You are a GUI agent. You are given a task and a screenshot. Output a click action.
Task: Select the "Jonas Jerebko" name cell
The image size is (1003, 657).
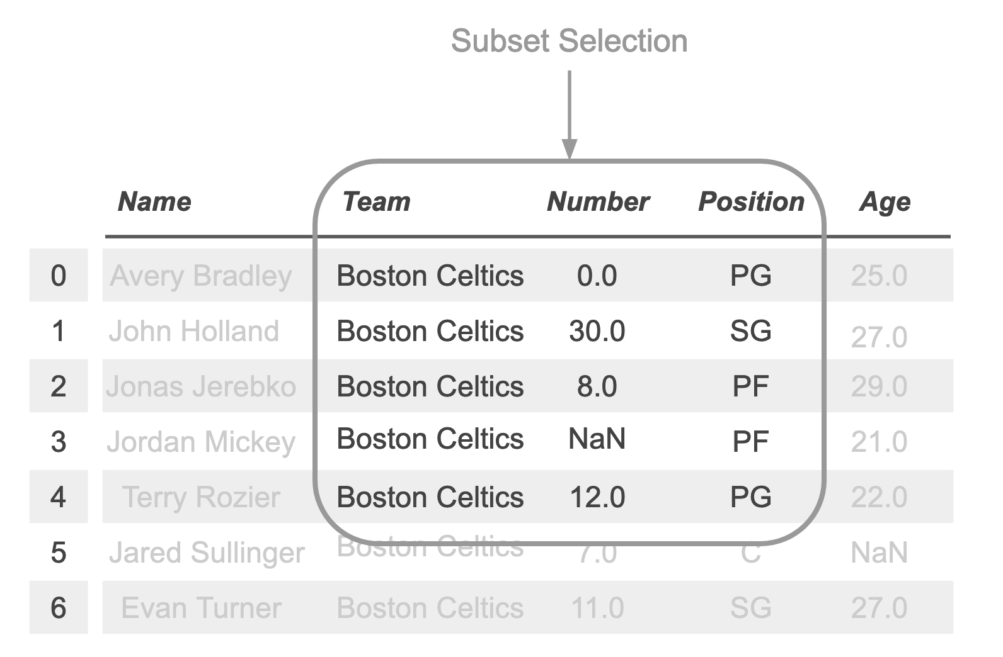200,386
